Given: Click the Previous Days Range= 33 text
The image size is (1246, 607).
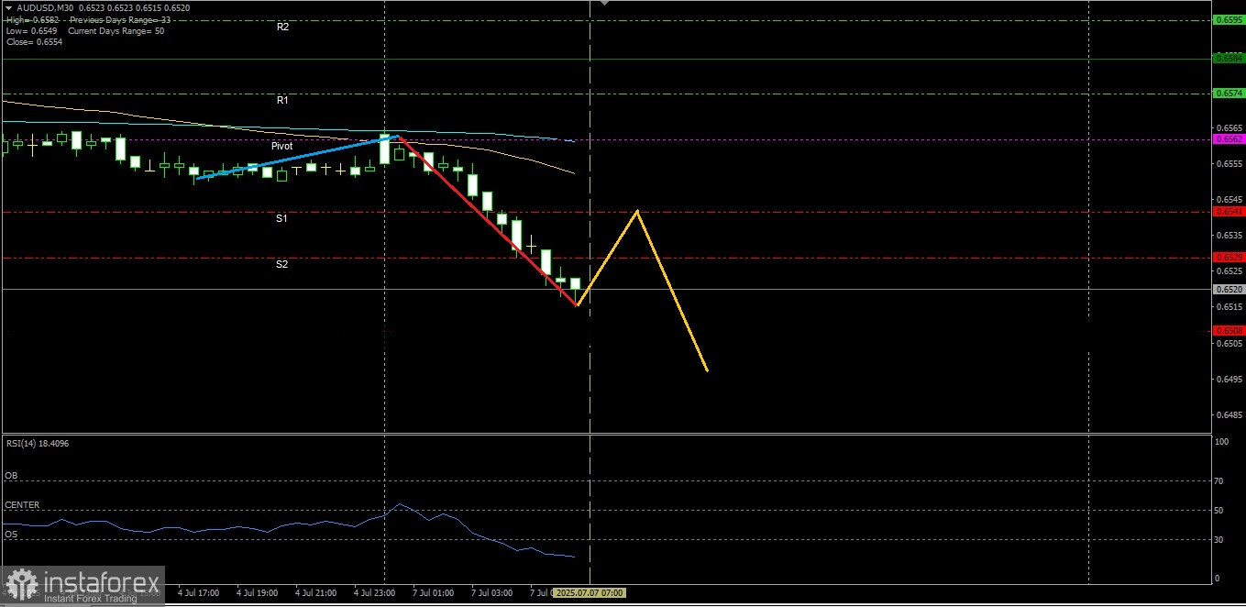Looking at the screenshot, I should coord(120,19).
